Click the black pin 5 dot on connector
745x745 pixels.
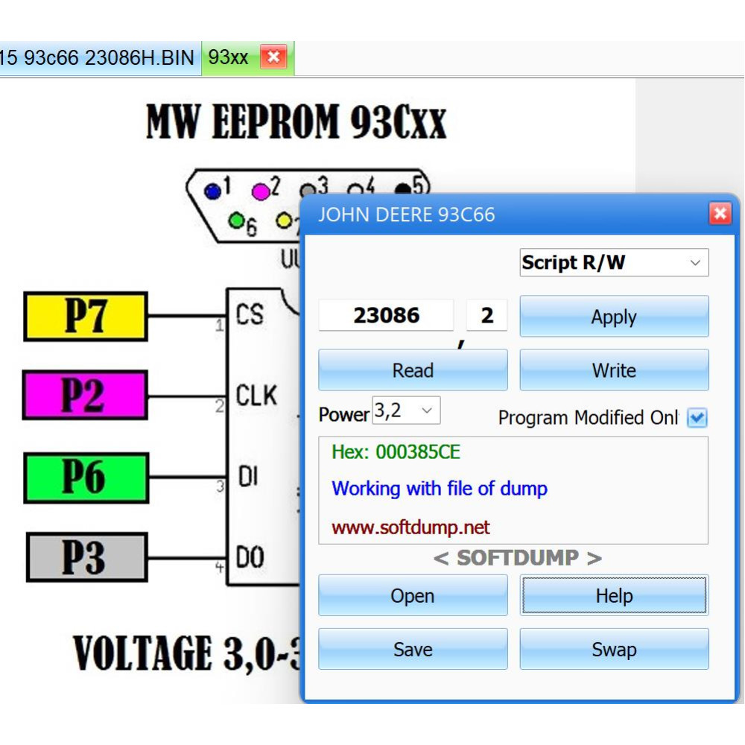403,188
